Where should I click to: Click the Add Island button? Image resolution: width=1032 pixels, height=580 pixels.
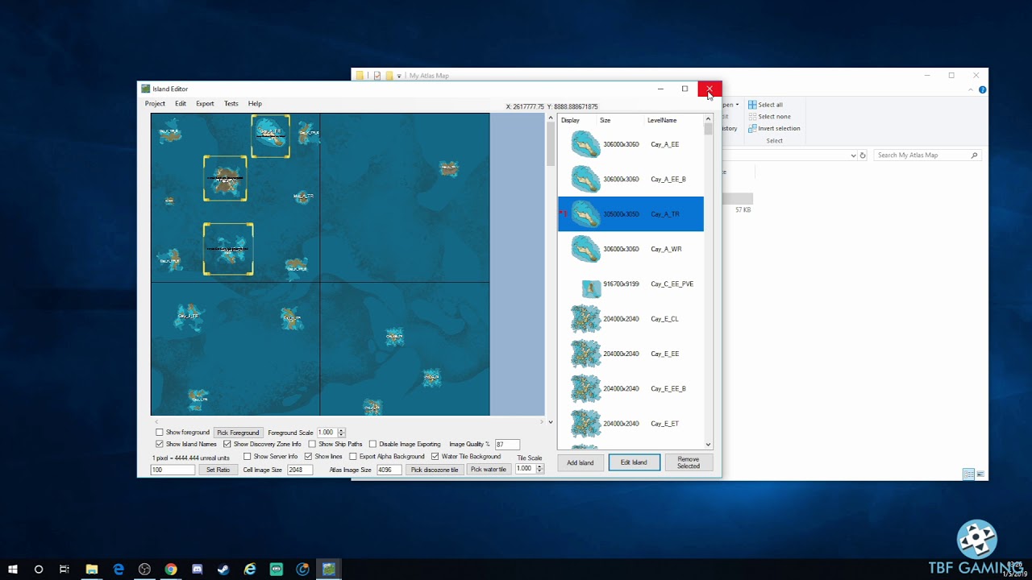pos(580,462)
